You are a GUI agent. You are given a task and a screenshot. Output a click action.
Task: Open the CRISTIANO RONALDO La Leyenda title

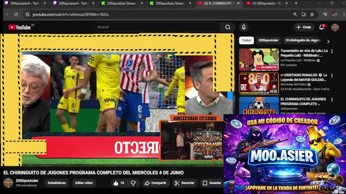(x=304, y=77)
